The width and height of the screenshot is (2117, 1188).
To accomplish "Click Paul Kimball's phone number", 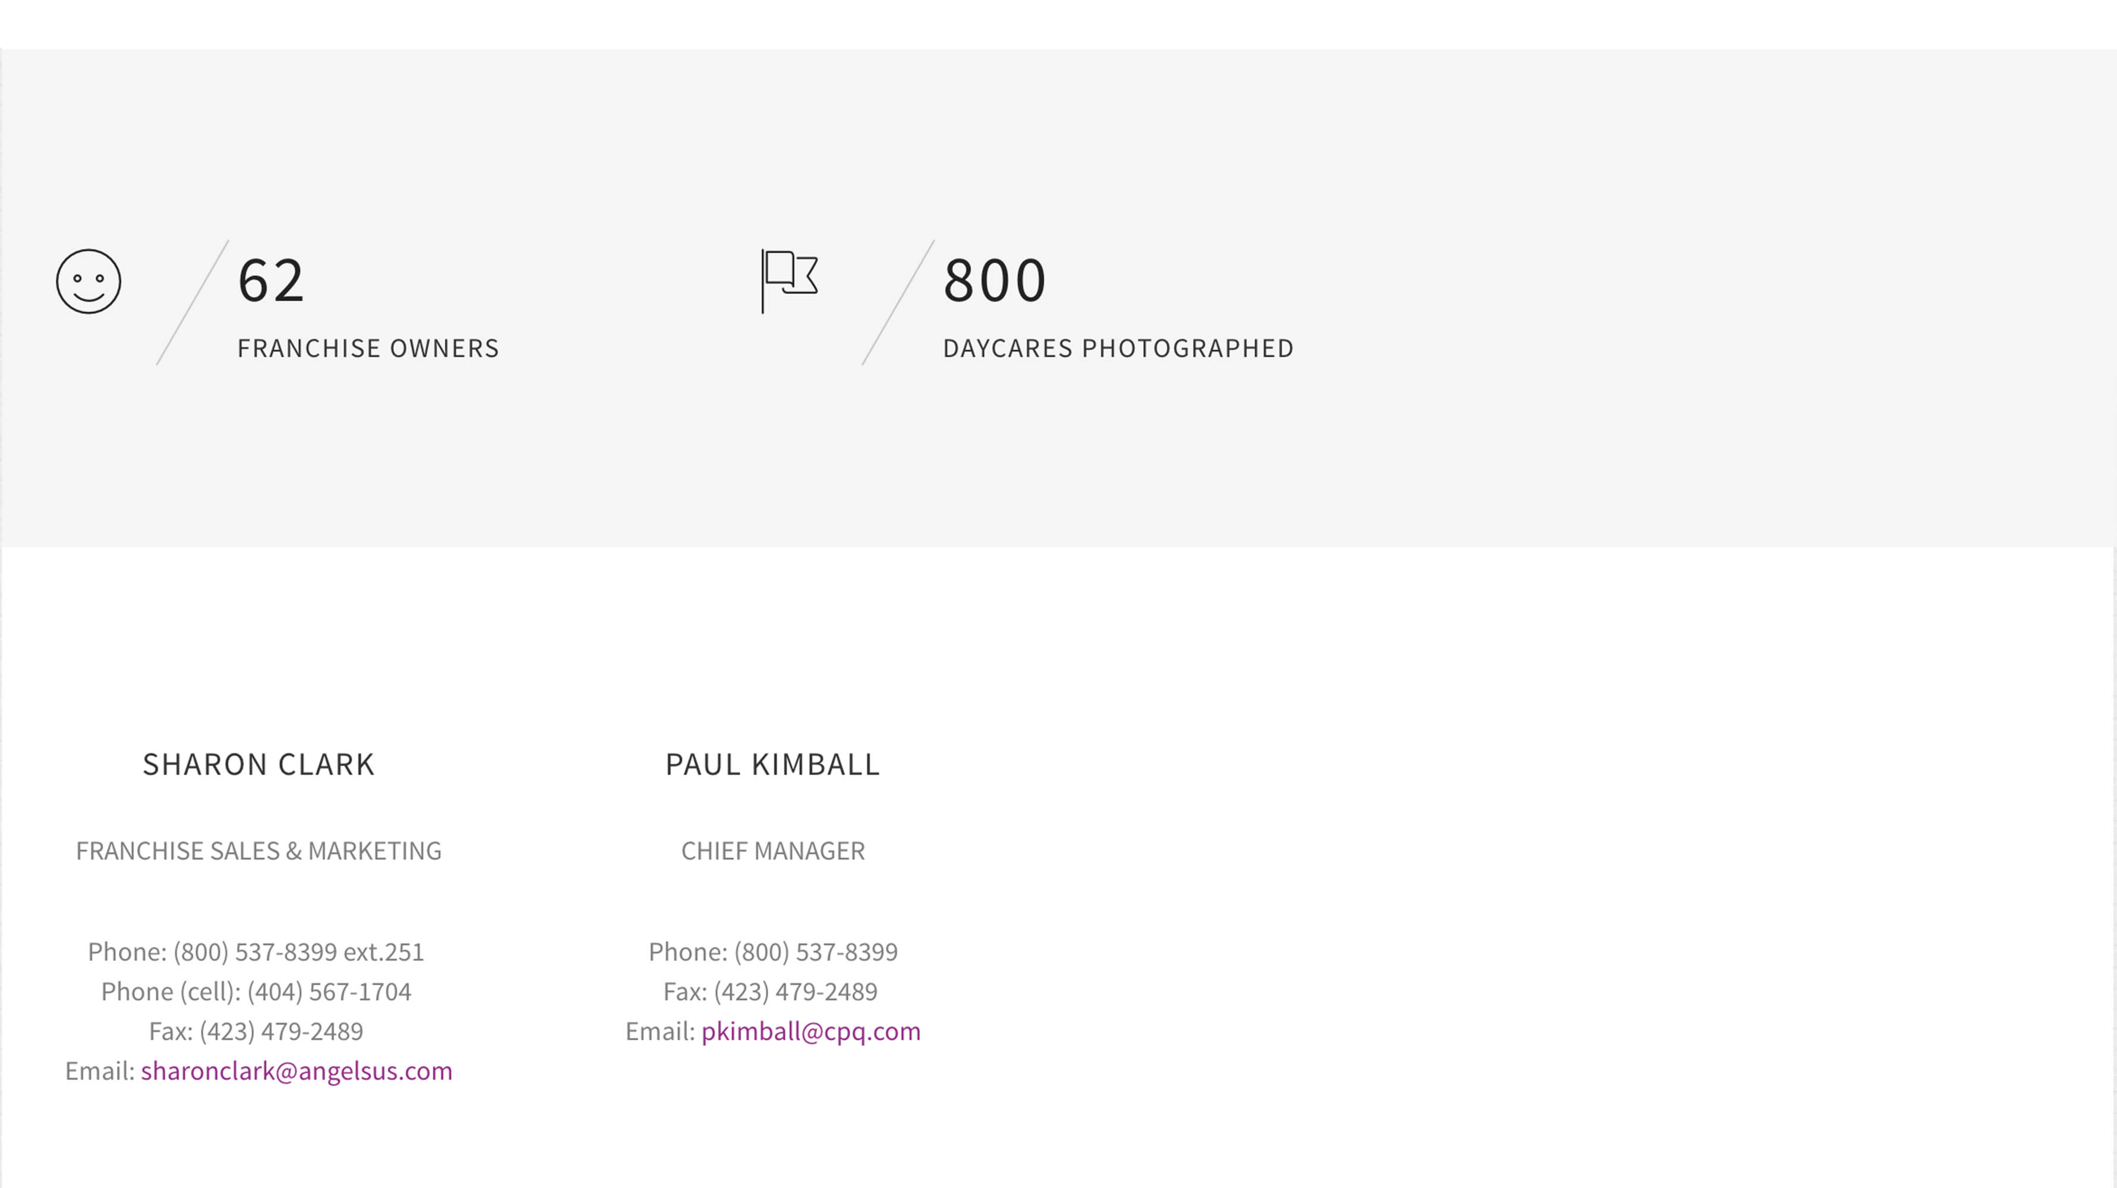I will click(815, 952).
